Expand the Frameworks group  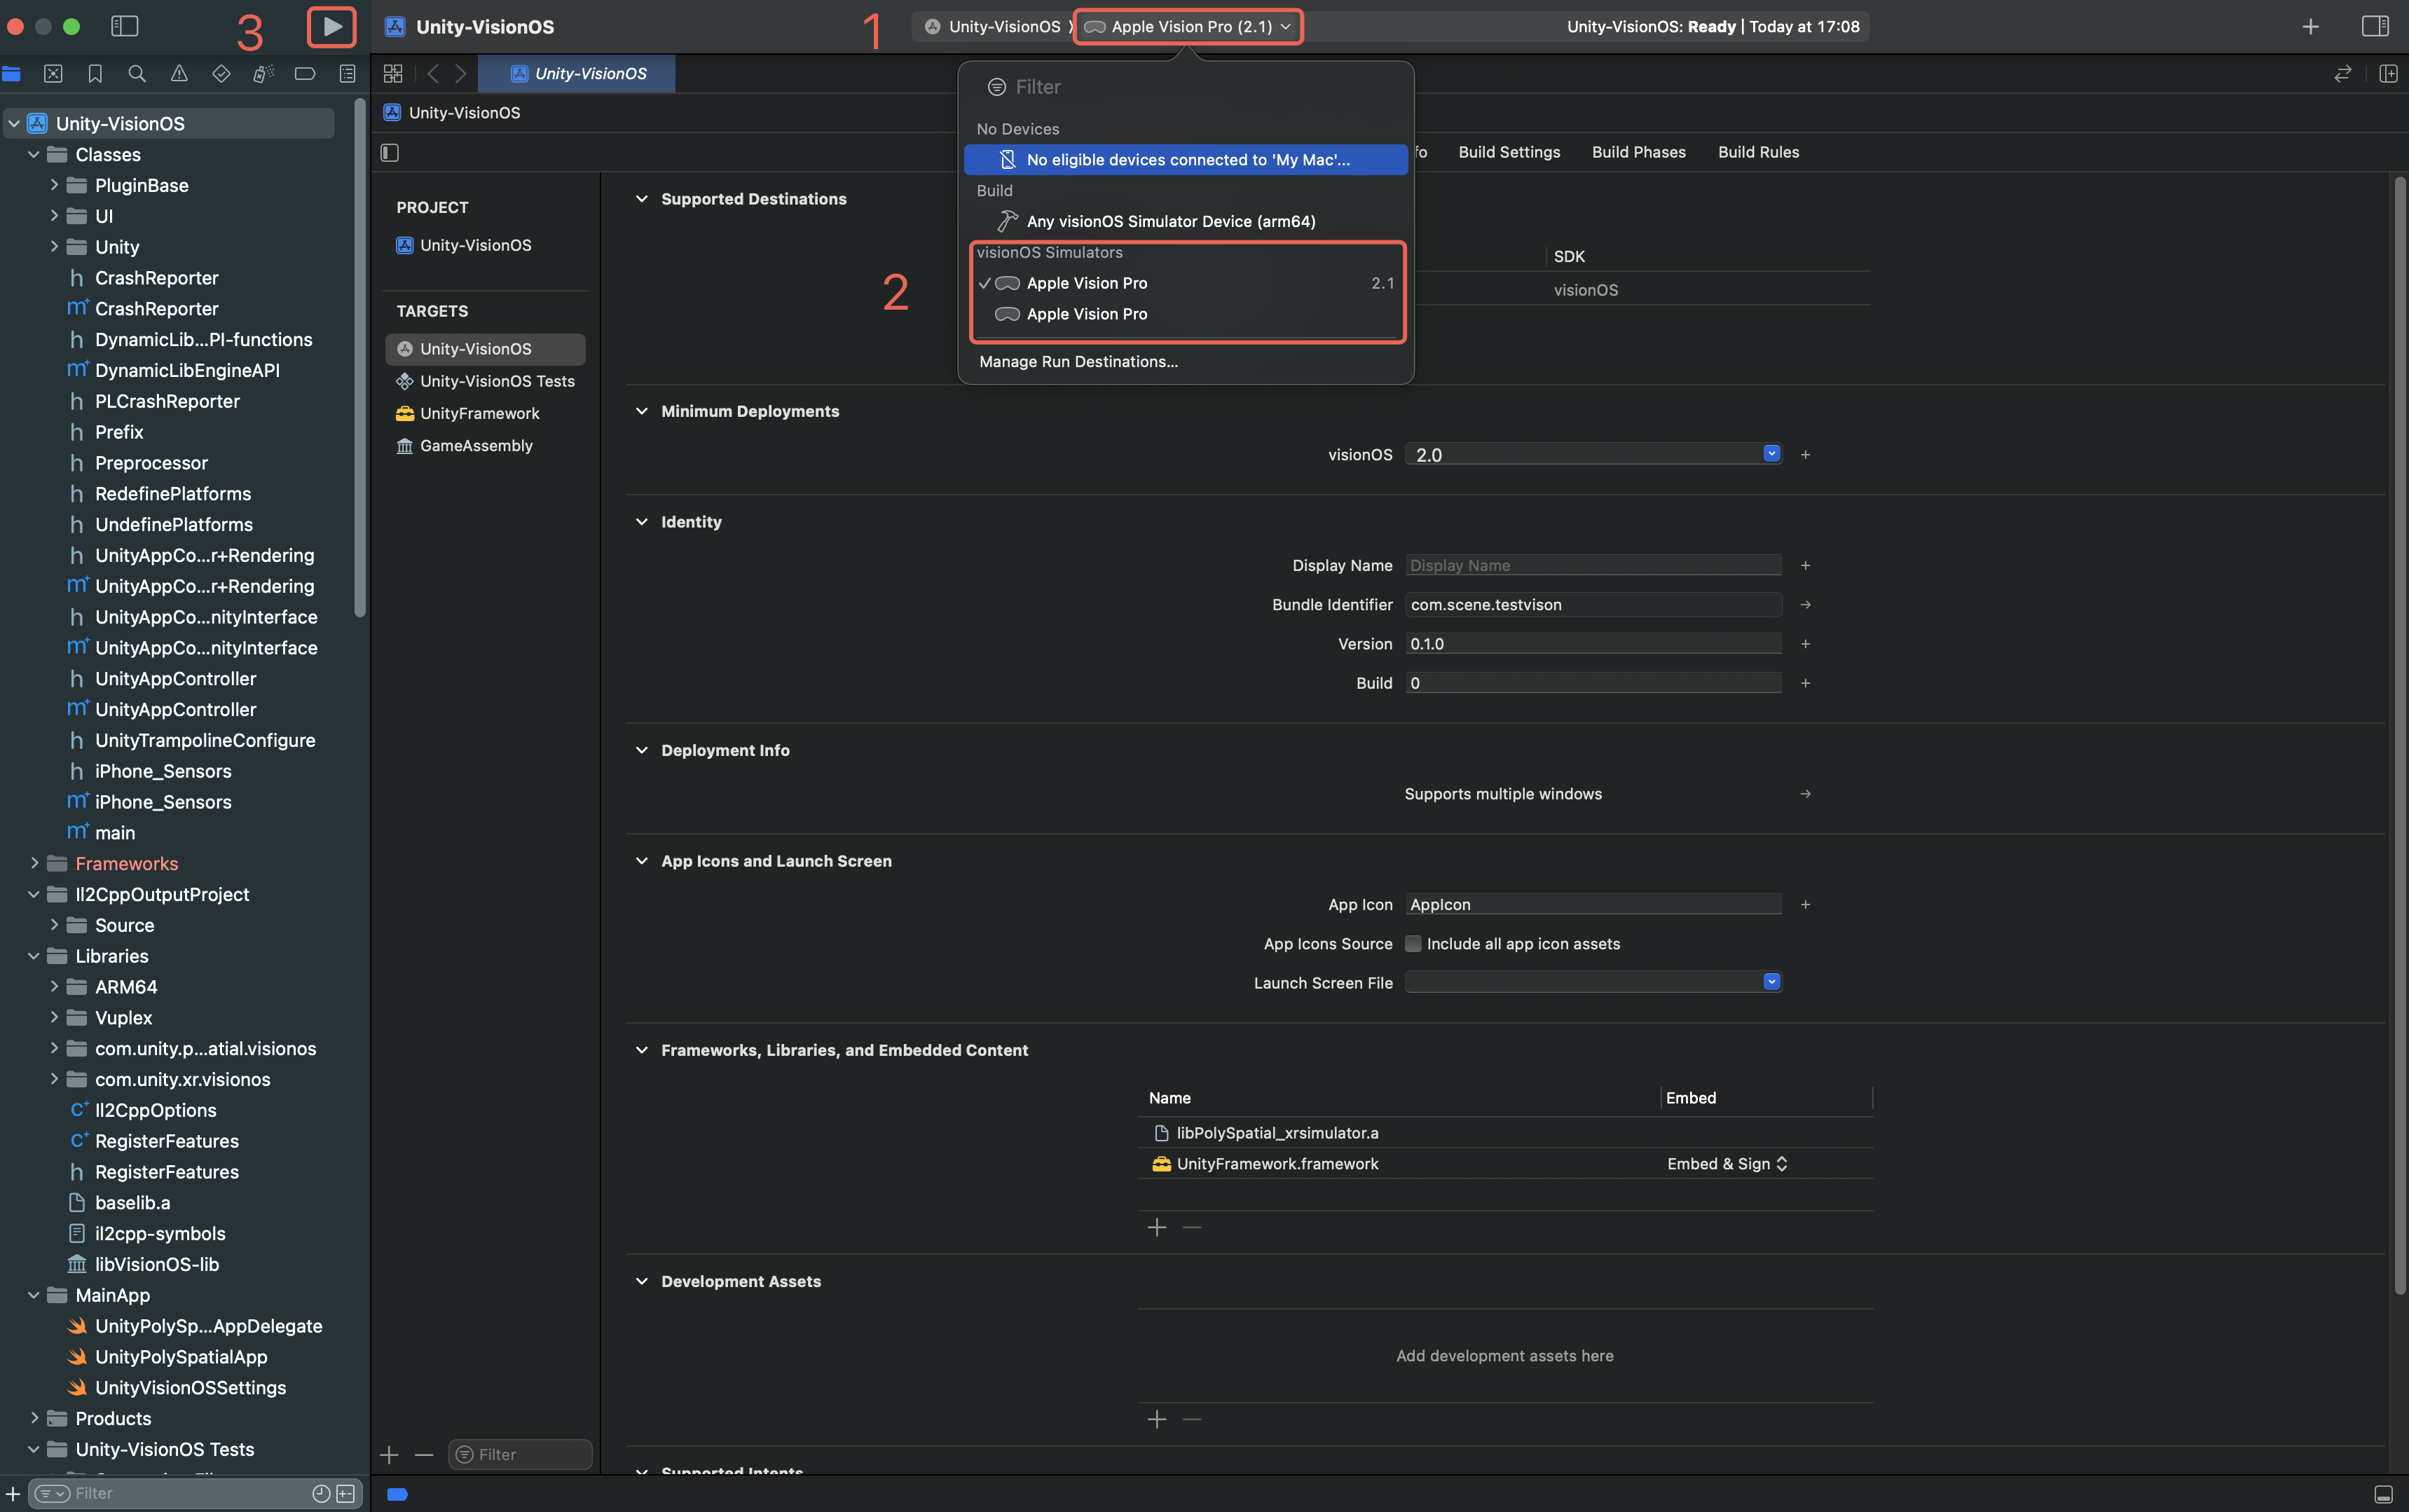tap(34, 862)
